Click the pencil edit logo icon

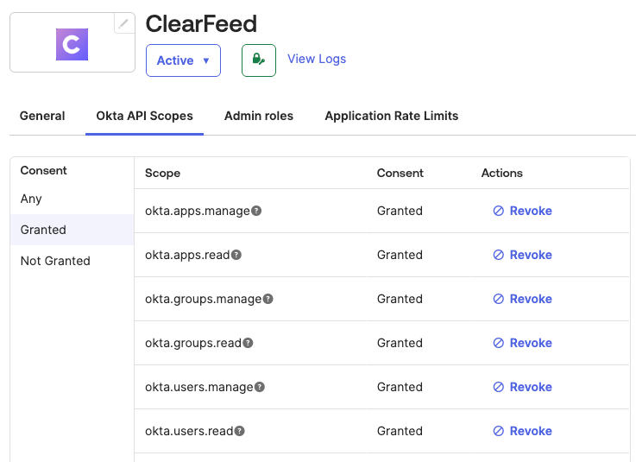124,24
